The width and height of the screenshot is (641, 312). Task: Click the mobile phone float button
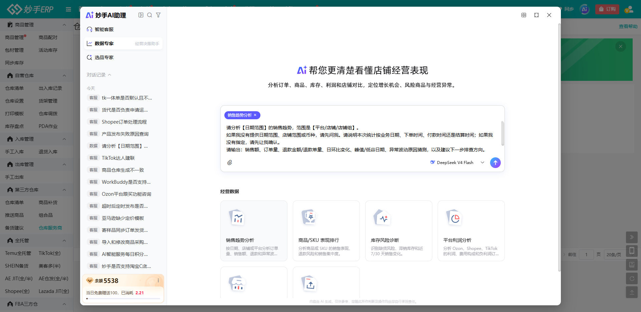click(632, 251)
